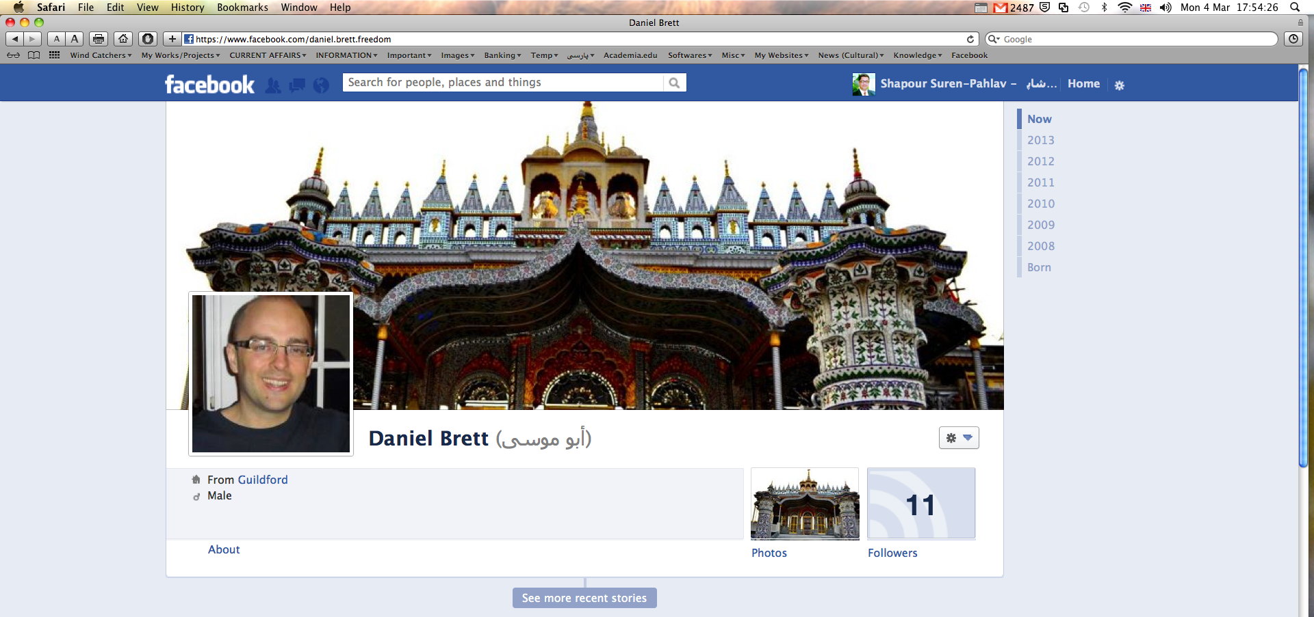The height and width of the screenshot is (617, 1314).
Task: Click the Facebook logo
Action: 209,83
